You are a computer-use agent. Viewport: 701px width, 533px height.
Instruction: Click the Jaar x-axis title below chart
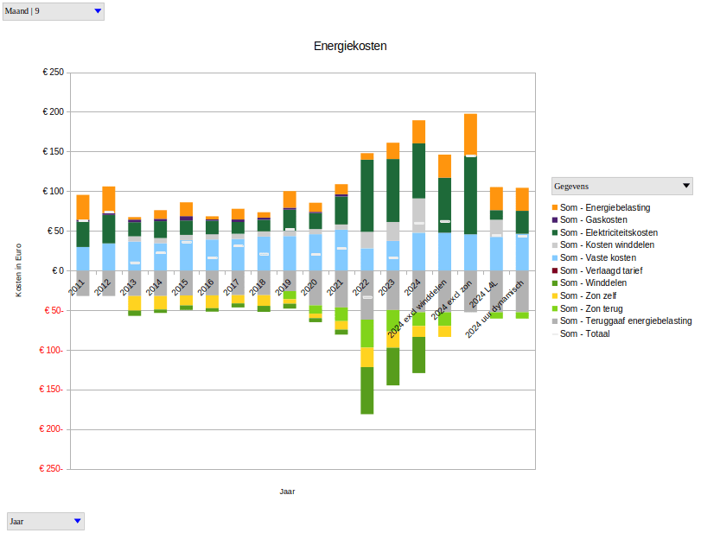tap(288, 492)
